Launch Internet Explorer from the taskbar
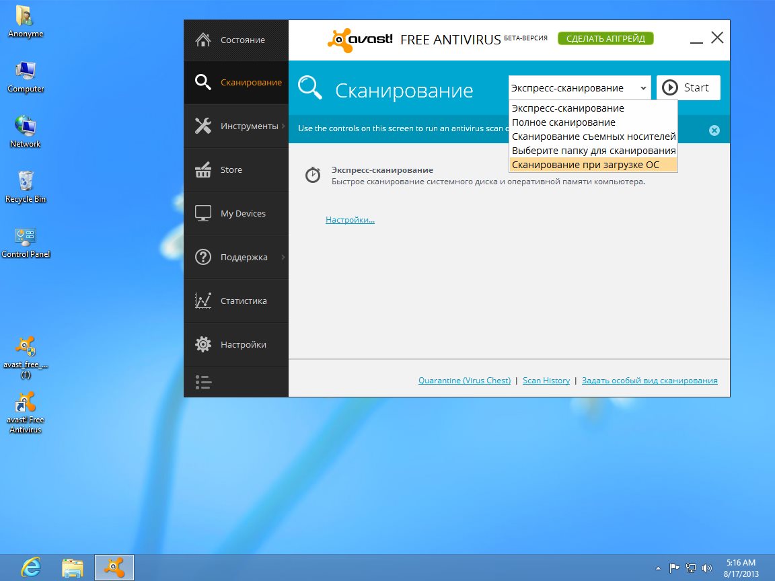This screenshot has width=775, height=581. [x=31, y=568]
